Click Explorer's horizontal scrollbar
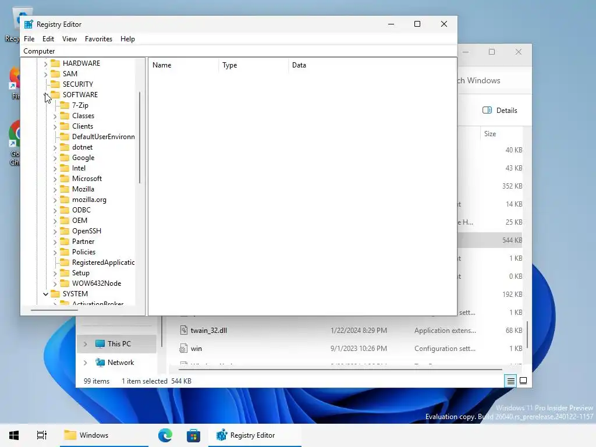Screen dimensions: 596x447 click(340, 368)
